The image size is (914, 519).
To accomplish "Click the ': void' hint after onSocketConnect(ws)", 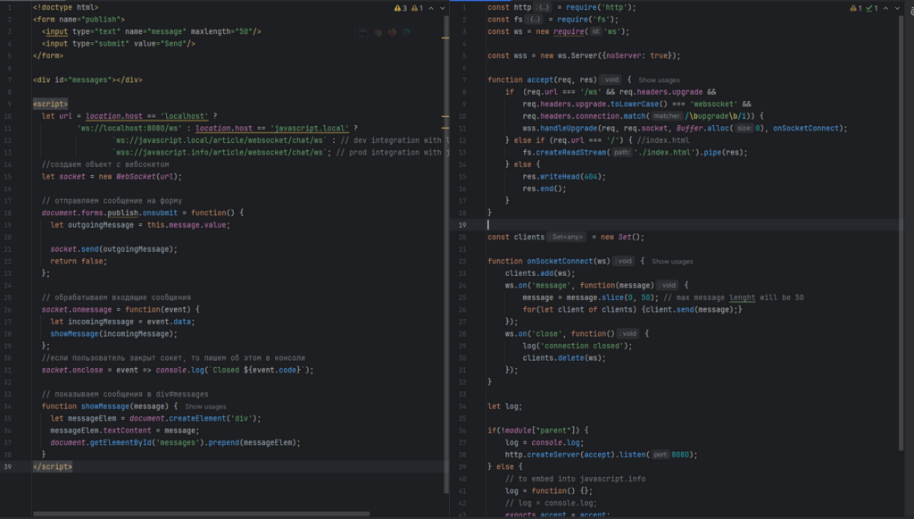I will pos(623,261).
